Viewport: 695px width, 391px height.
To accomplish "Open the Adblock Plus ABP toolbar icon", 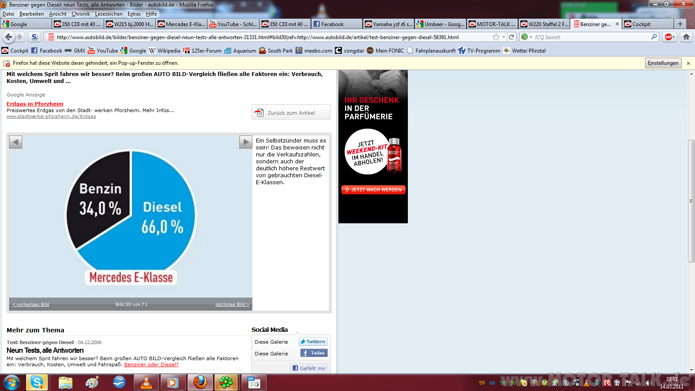I will tap(669, 37).
